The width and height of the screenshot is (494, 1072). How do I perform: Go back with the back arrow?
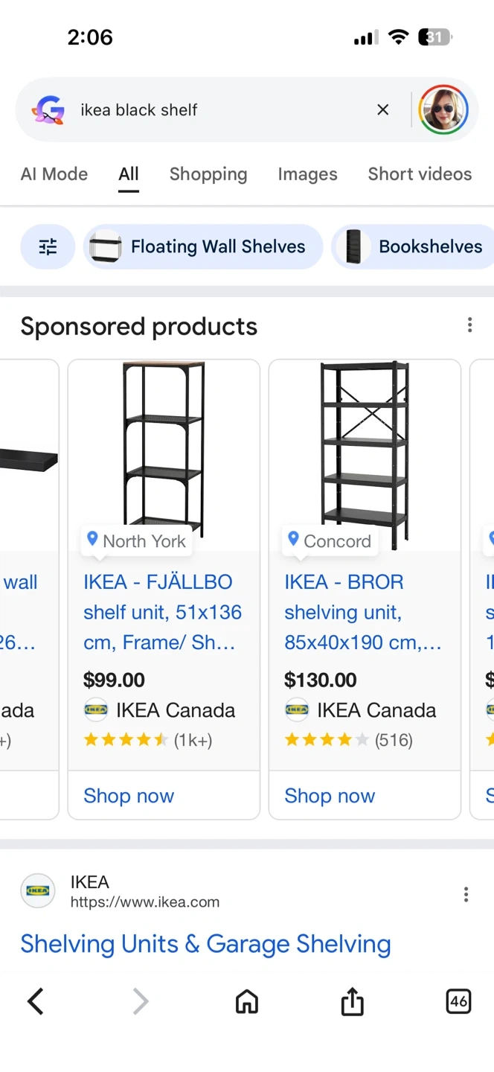[x=36, y=1001]
